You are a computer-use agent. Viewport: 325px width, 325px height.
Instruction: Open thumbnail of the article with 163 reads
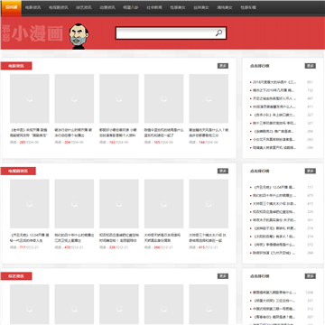(x=119, y=98)
